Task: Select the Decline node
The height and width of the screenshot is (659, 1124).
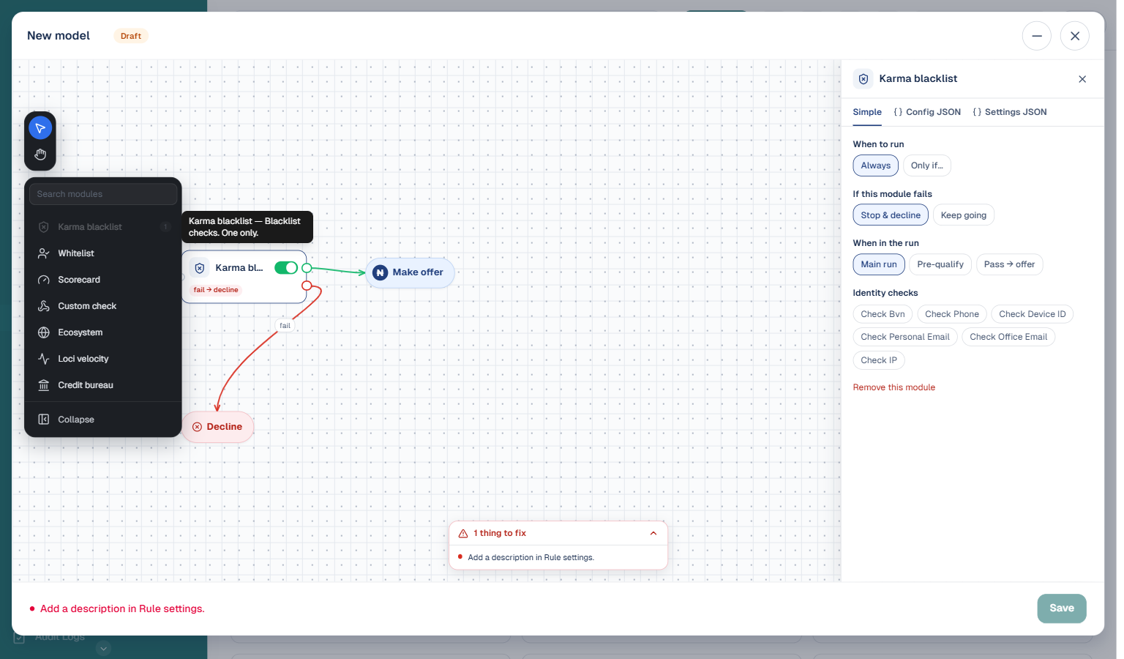Action: click(x=217, y=427)
